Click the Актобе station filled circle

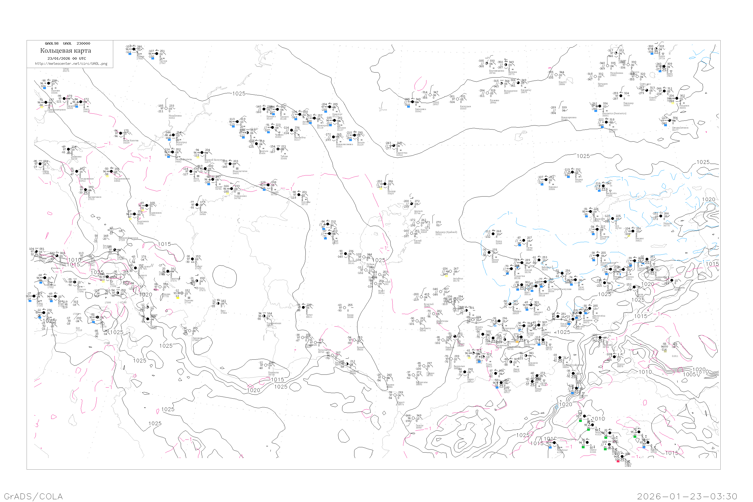click(x=354, y=135)
